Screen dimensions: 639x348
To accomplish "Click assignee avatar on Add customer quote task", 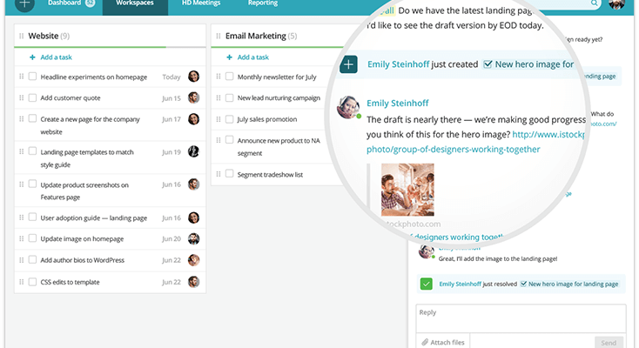I will (193, 97).
